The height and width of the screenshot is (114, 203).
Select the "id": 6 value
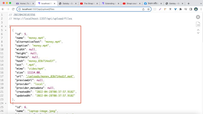tap(25, 107)
